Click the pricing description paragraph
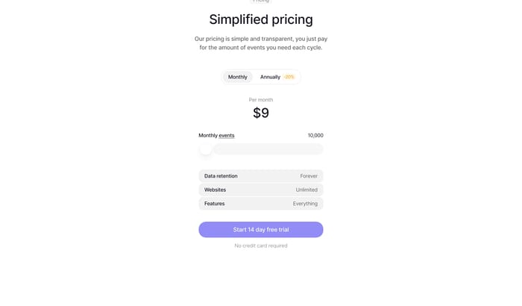The width and height of the screenshot is (522, 306). (261, 43)
